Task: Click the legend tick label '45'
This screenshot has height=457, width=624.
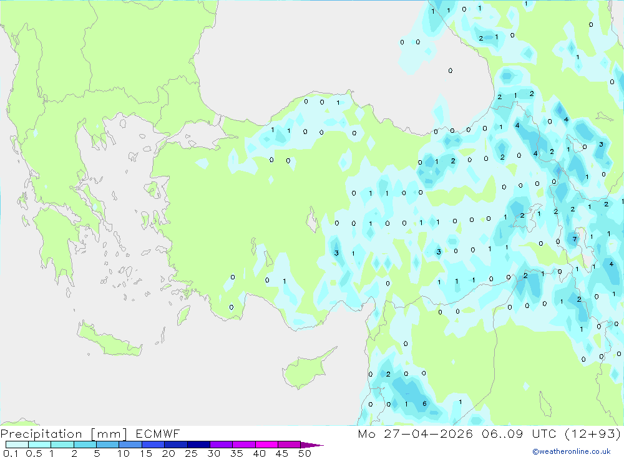Action: click(282, 453)
